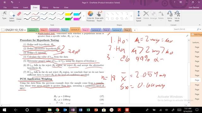Open the Pres_5 section tab
Viewport: 202px width, 113px height.
click(127, 30)
